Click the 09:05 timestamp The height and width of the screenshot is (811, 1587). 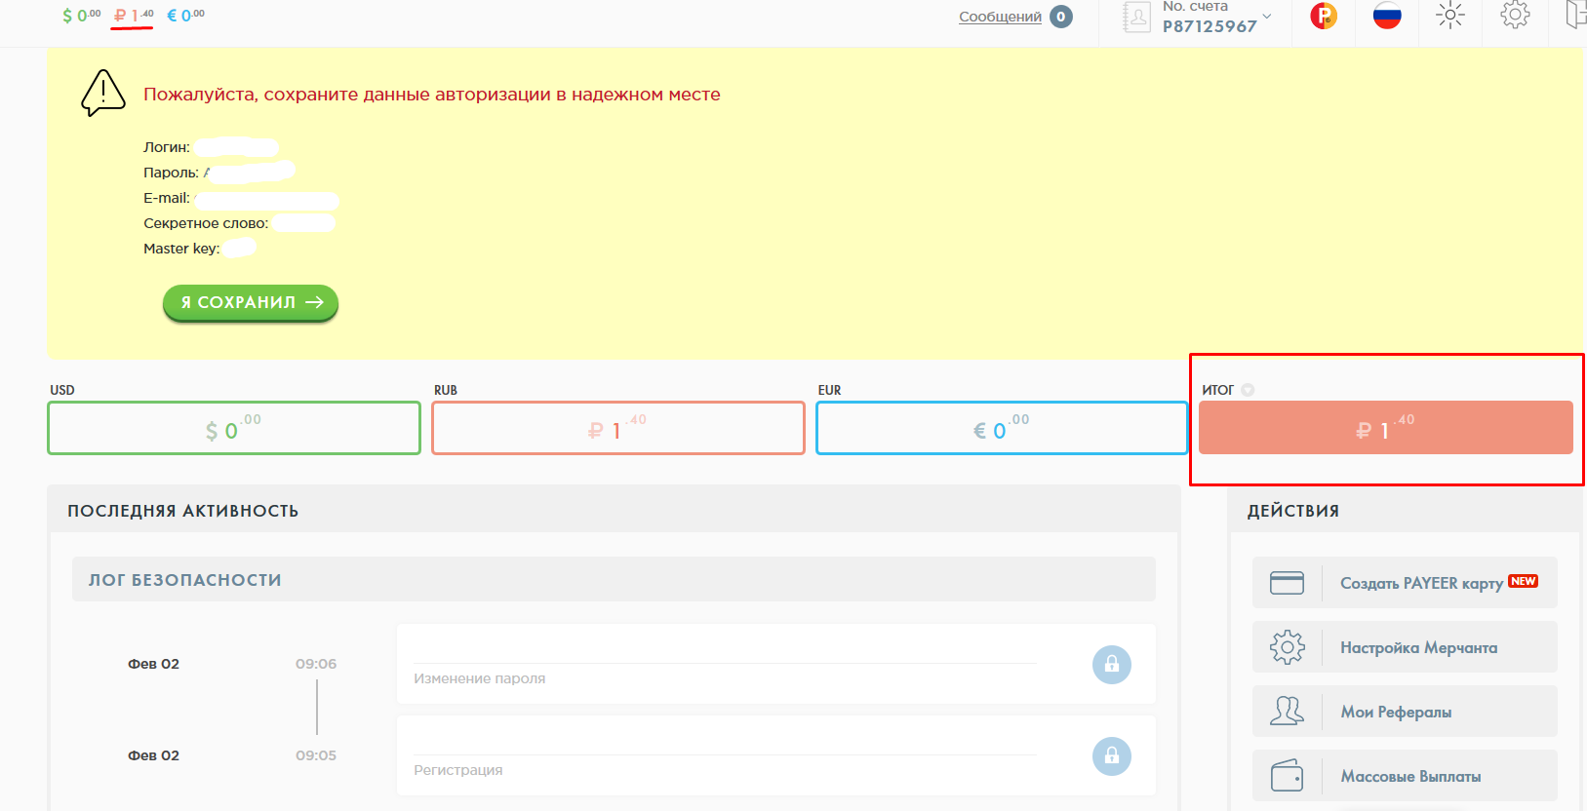(316, 755)
